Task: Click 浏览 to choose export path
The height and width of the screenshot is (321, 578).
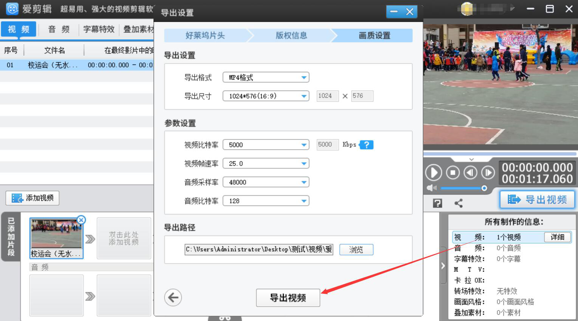Action: [356, 250]
